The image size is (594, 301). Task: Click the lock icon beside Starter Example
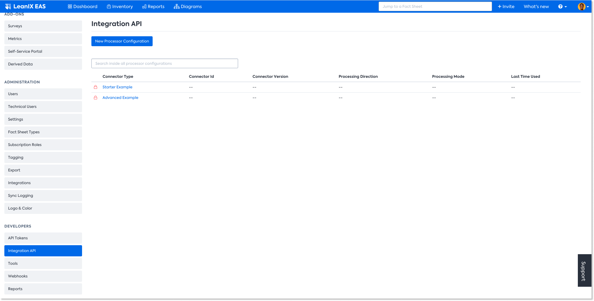click(96, 87)
